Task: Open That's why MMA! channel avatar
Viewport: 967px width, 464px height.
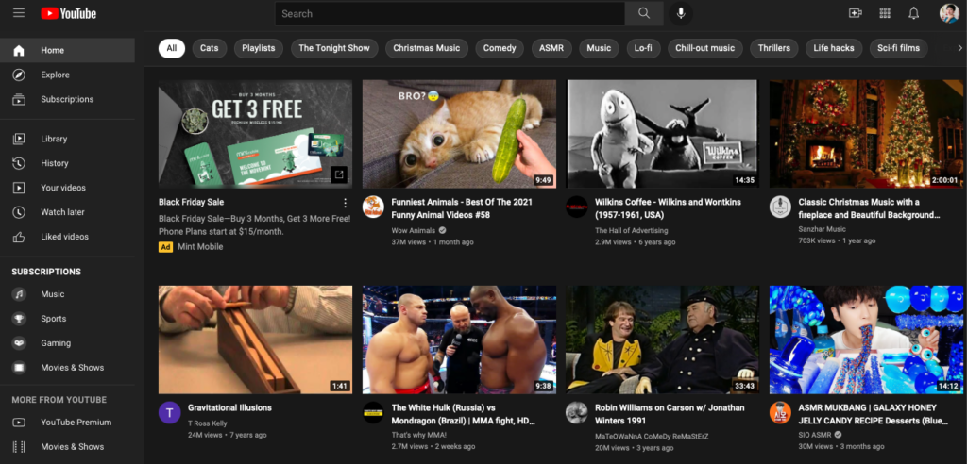Action: (373, 412)
